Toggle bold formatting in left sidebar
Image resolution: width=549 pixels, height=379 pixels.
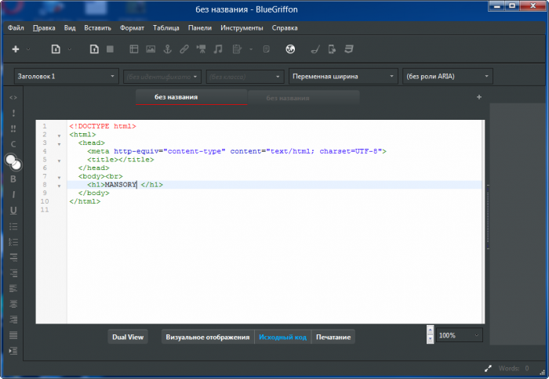click(x=13, y=179)
